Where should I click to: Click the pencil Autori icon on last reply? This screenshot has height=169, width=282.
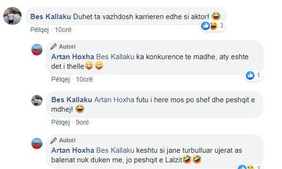point(53,140)
